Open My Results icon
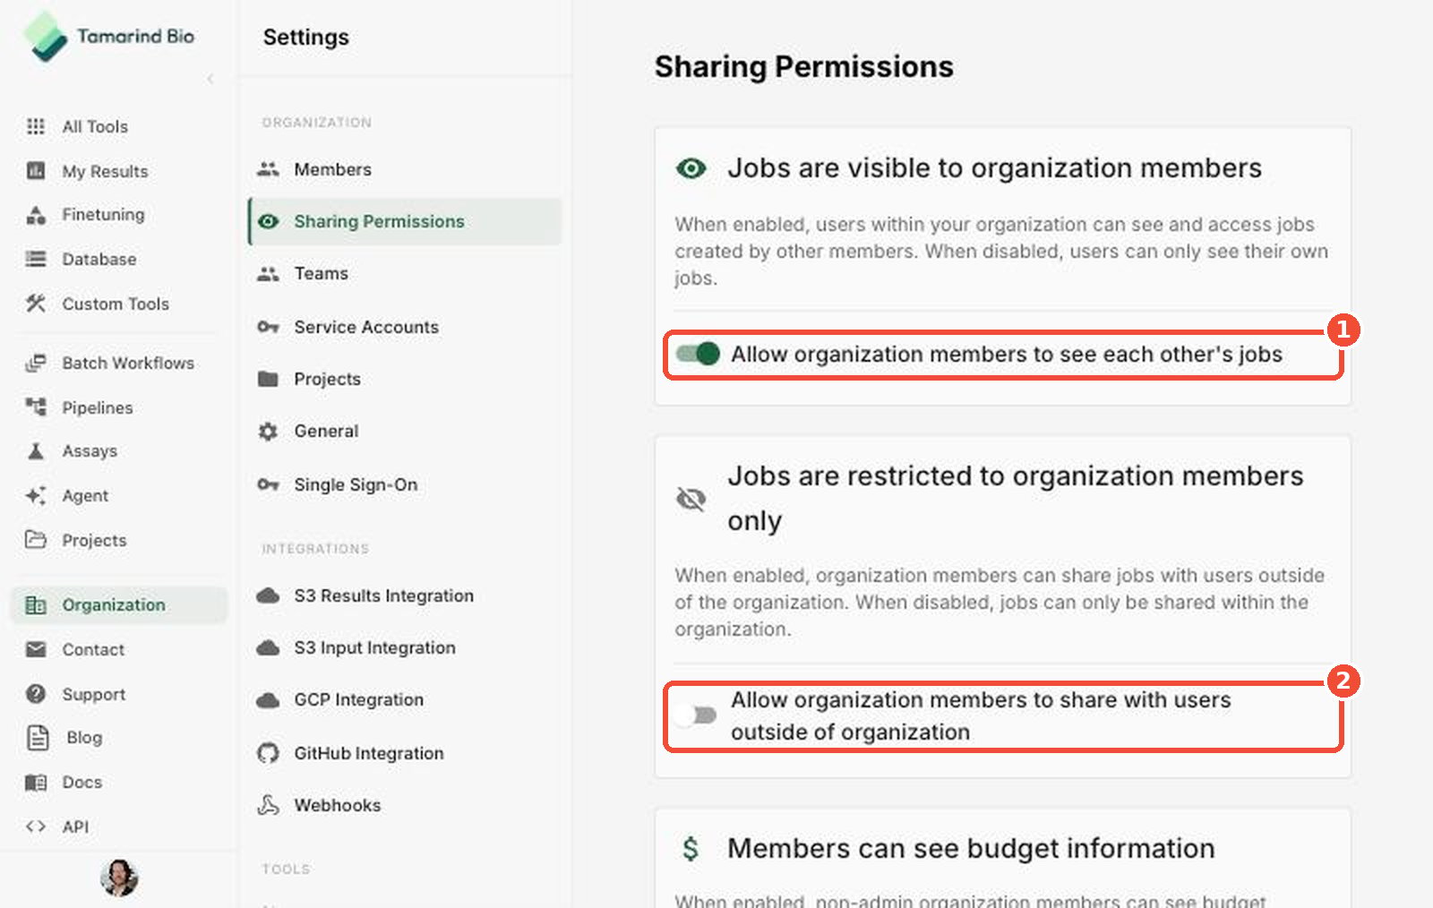Image resolution: width=1433 pixels, height=908 pixels. pos(36,171)
